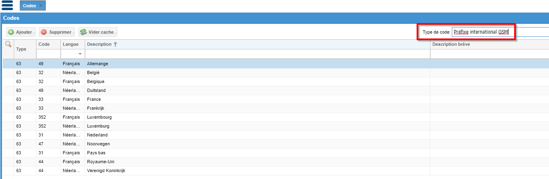The image size is (549, 179).
Task: Select the Verenigd Koninkrijk row
Action: (276, 170)
